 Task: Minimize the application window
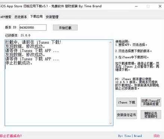pyautogui.click(x=136, y=6)
